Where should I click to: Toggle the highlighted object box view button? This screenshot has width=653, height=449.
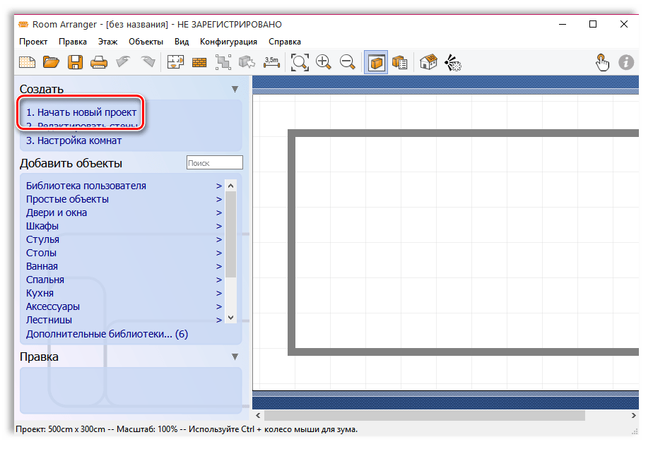[376, 62]
